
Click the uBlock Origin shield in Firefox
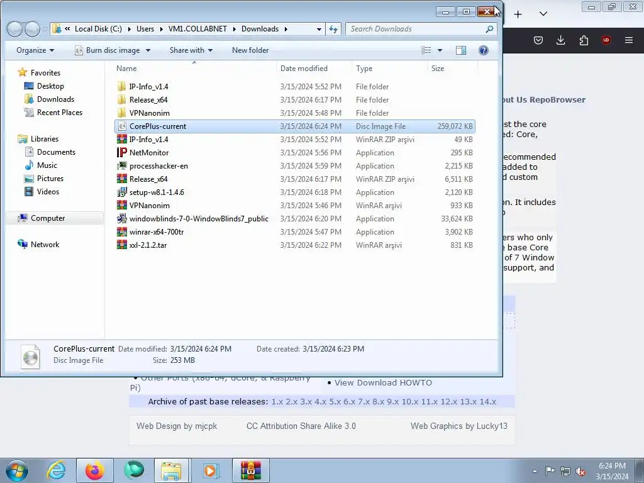click(x=606, y=40)
